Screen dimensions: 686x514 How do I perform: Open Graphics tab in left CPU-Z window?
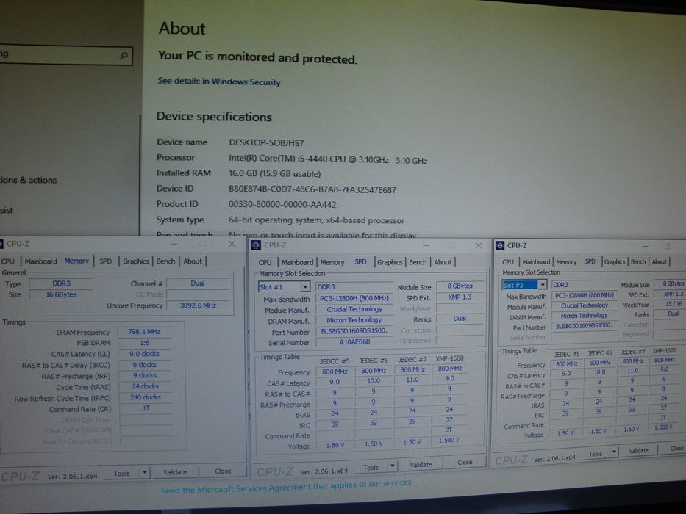(135, 261)
